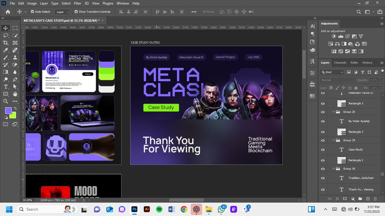
Task: Select the Dodge tool
Action: [x=6, y=79]
